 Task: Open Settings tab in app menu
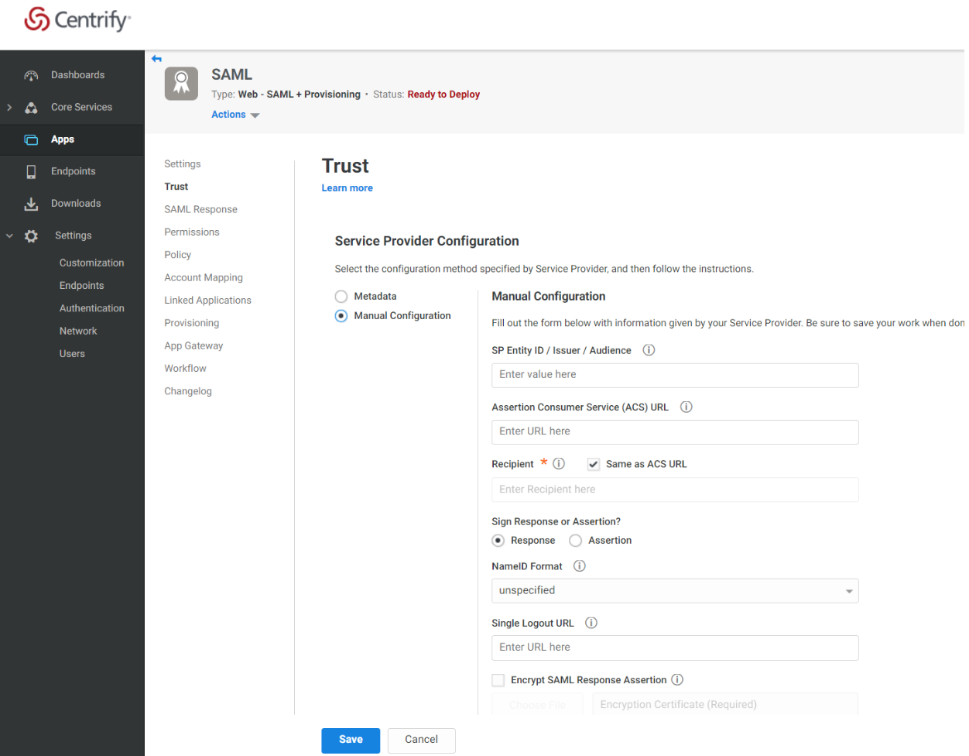[x=183, y=164]
